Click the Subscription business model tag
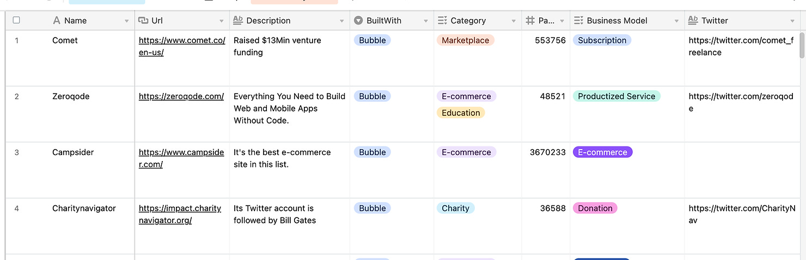This screenshot has width=806, height=260. coord(602,40)
